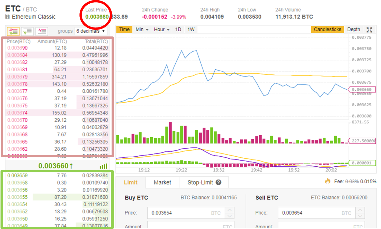Viewport: 381px width, 229px height.
Task: Open Stop-Limit help question mark
Action: 219,182
